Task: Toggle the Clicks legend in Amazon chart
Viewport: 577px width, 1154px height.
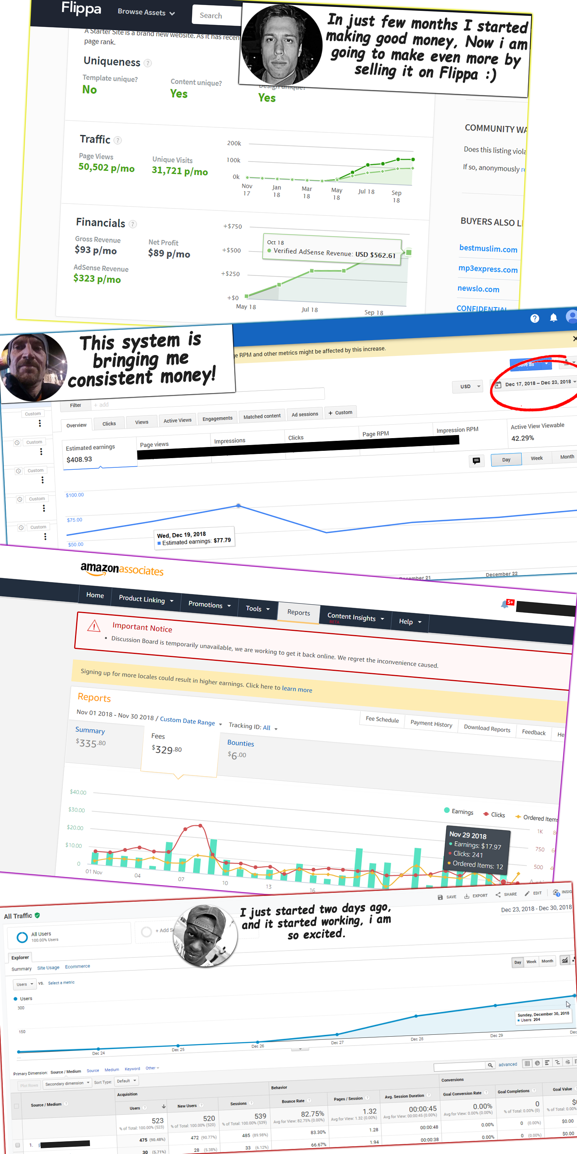Action: click(494, 814)
